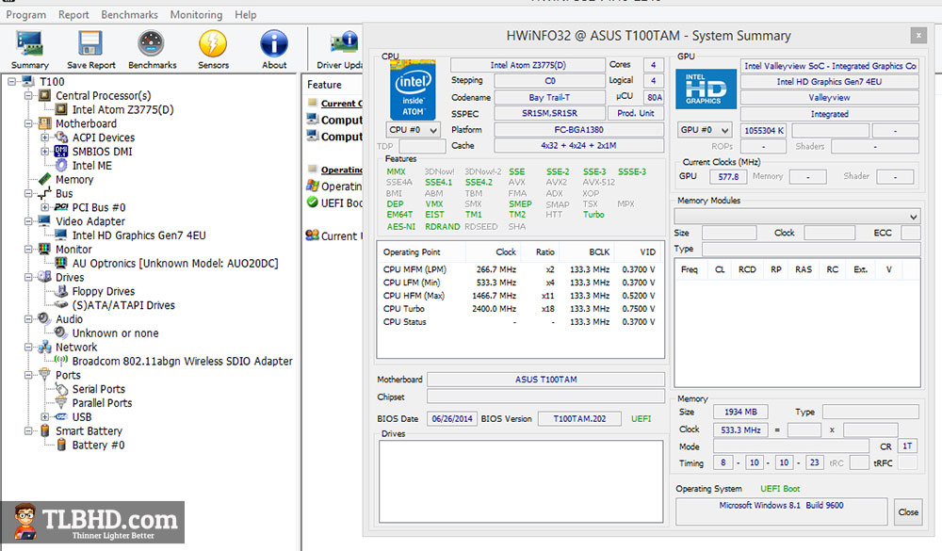Click the ASUS T100TAM motherboard field
The height and width of the screenshot is (551, 942).
[545, 380]
